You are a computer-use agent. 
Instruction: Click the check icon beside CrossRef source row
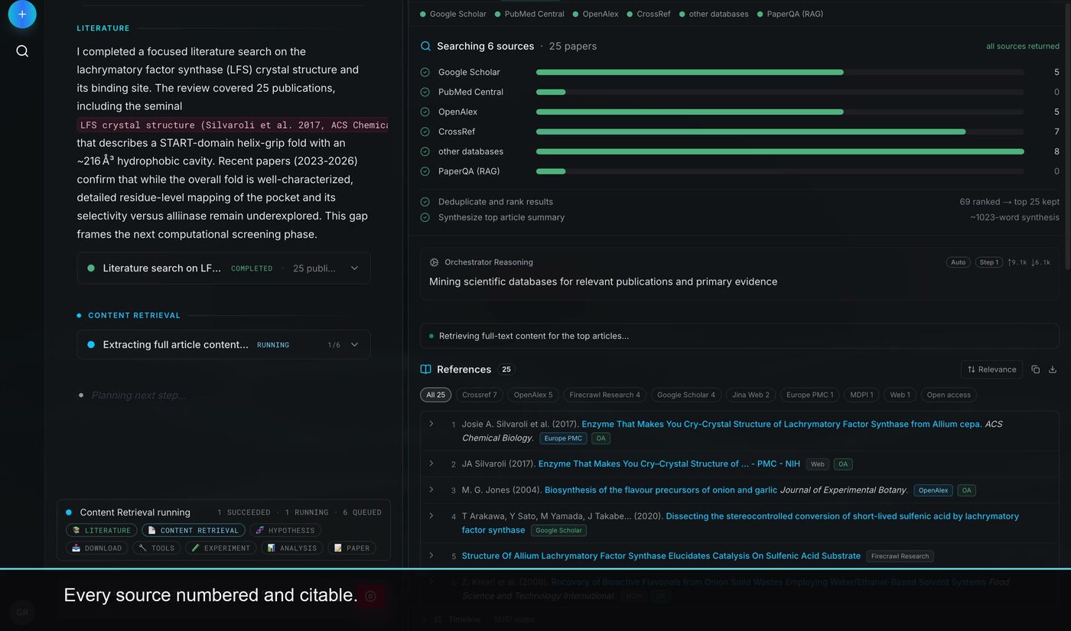click(x=425, y=132)
